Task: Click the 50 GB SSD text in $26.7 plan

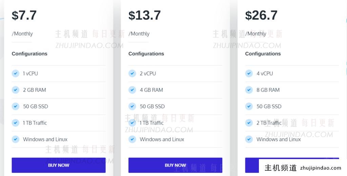Action: tap(269, 106)
